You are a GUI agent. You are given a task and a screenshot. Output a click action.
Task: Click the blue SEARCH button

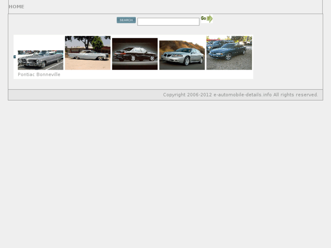tap(126, 20)
